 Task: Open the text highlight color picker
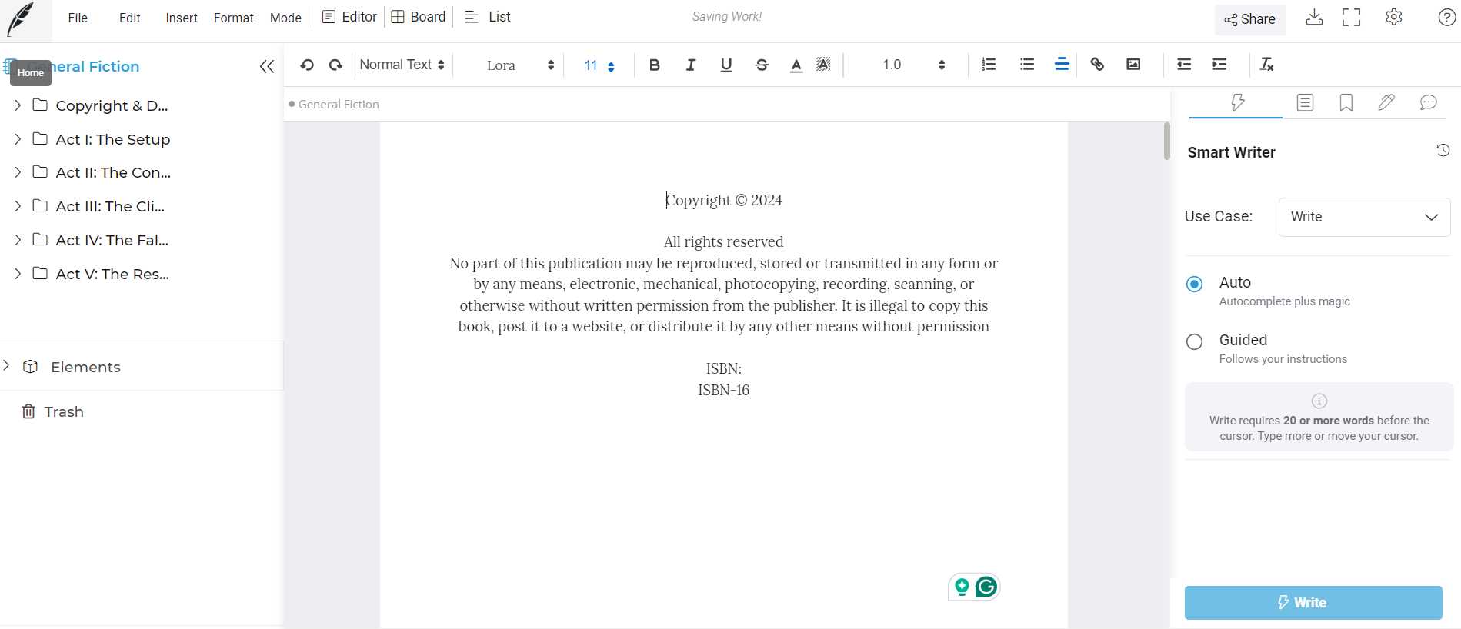(823, 65)
